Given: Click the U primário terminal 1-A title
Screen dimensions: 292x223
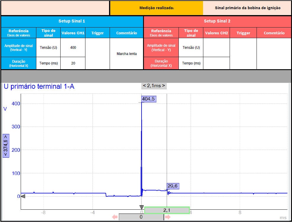Looking at the screenshot, I should pyautogui.click(x=39, y=87).
